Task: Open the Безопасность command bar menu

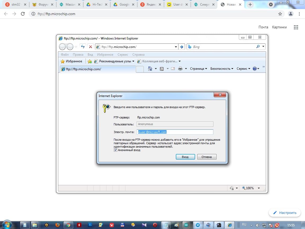Action: point(222,69)
